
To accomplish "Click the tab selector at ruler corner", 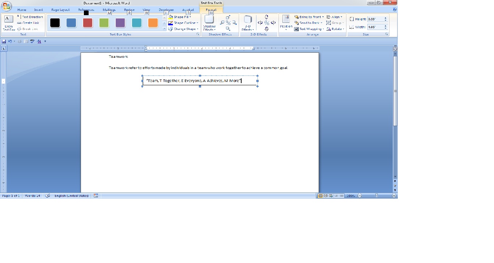I will click(x=4, y=48).
